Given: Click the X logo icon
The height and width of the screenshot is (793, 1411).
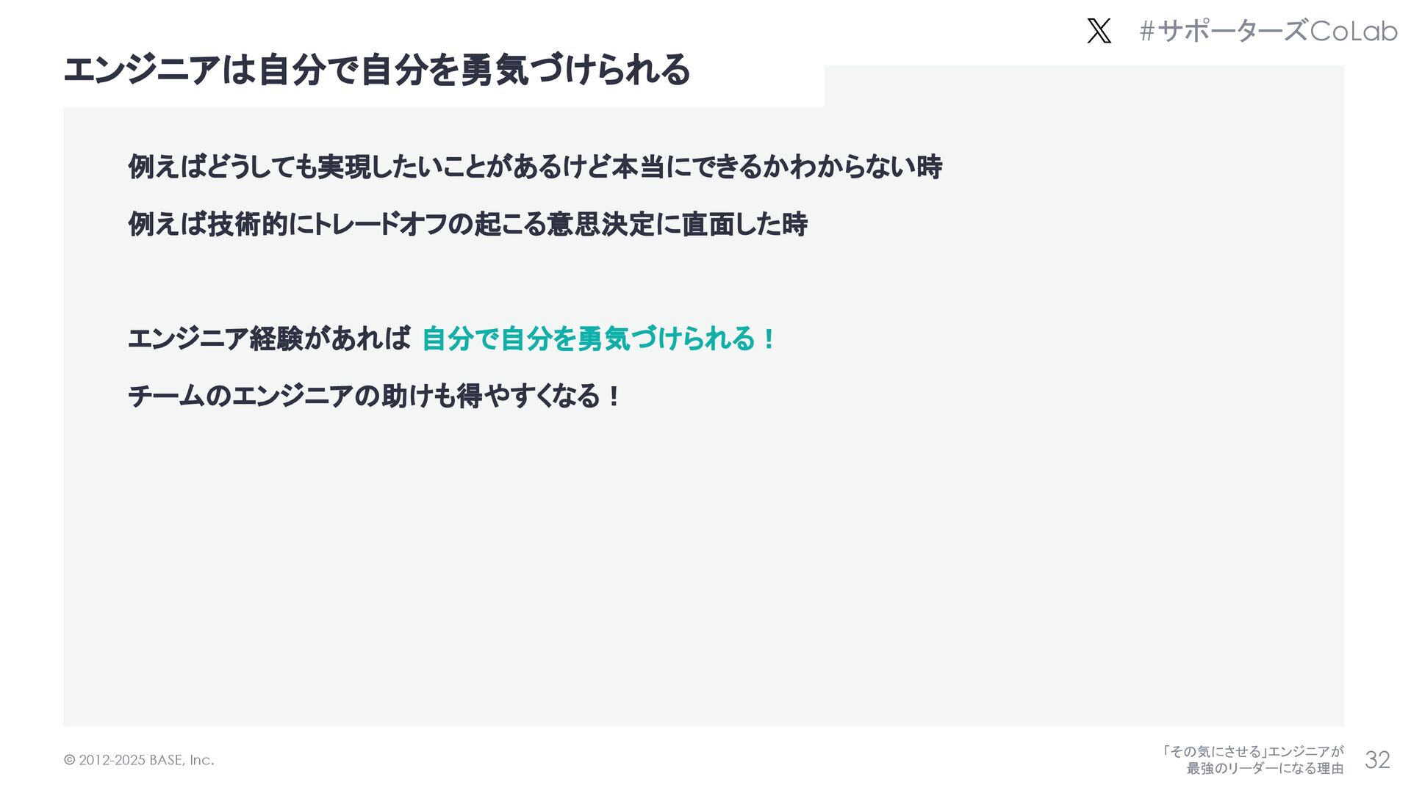Looking at the screenshot, I should [1099, 31].
